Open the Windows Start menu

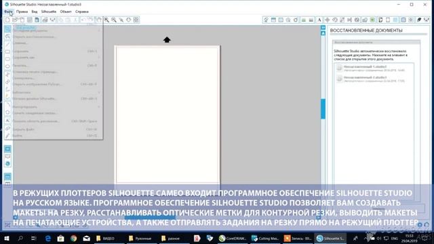pos(6,238)
